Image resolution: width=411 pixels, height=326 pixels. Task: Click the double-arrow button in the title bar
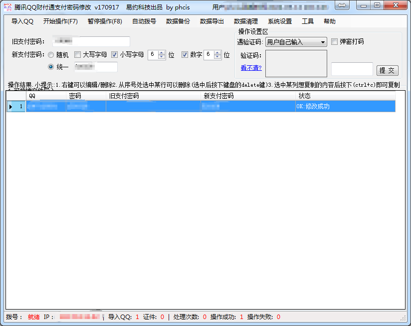(342, 5)
